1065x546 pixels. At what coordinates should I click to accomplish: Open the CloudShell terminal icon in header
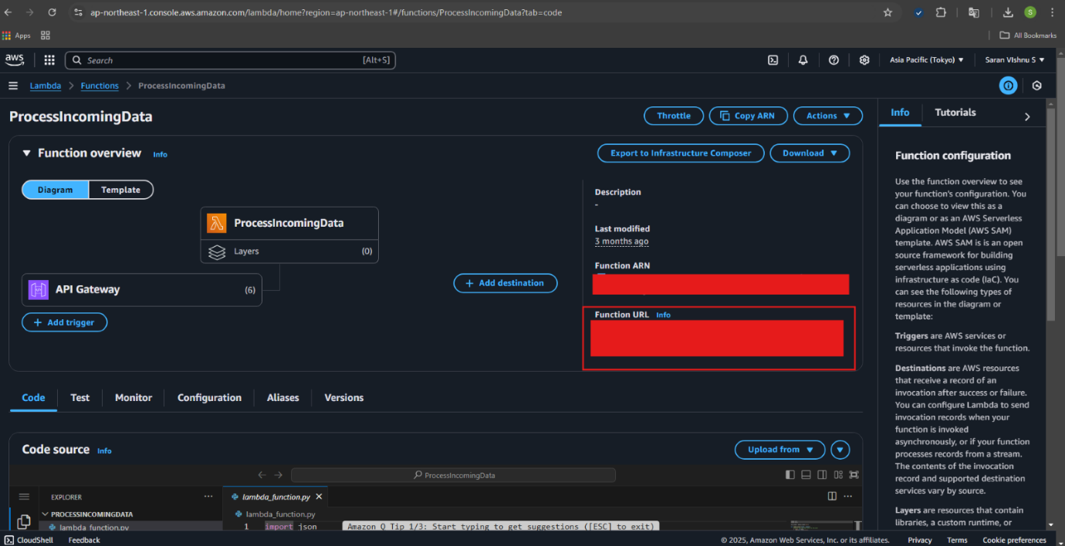coord(773,60)
